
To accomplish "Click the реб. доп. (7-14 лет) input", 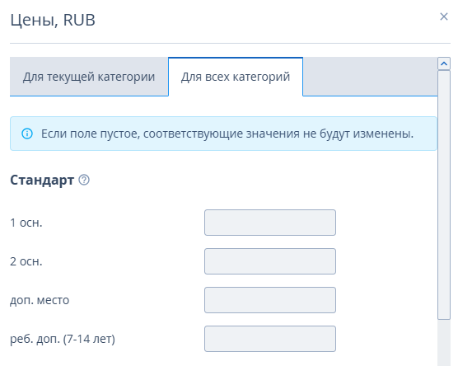I will [x=270, y=339].
